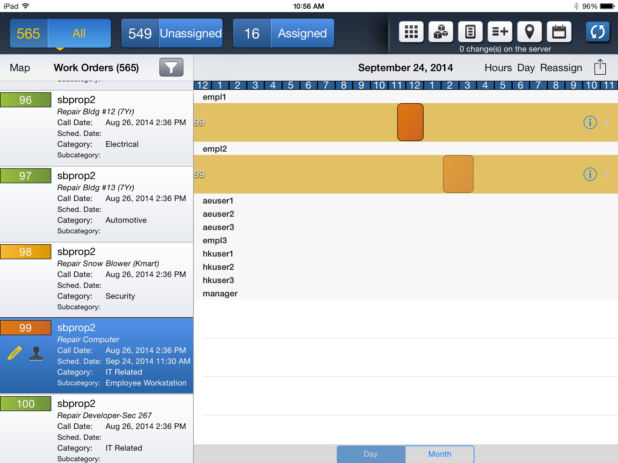This screenshot has height=463, width=618.
Task: Select the calendar scheduling icon
Action: tap(559, 33)
